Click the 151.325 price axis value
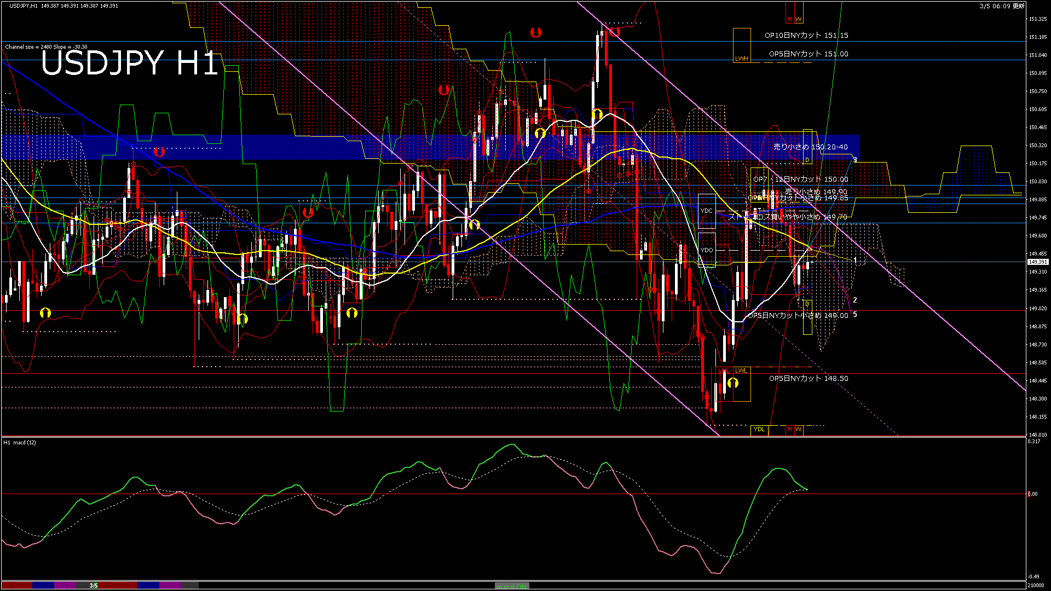The width and height of the screenshot is (1051, 591). (1038, 19)
